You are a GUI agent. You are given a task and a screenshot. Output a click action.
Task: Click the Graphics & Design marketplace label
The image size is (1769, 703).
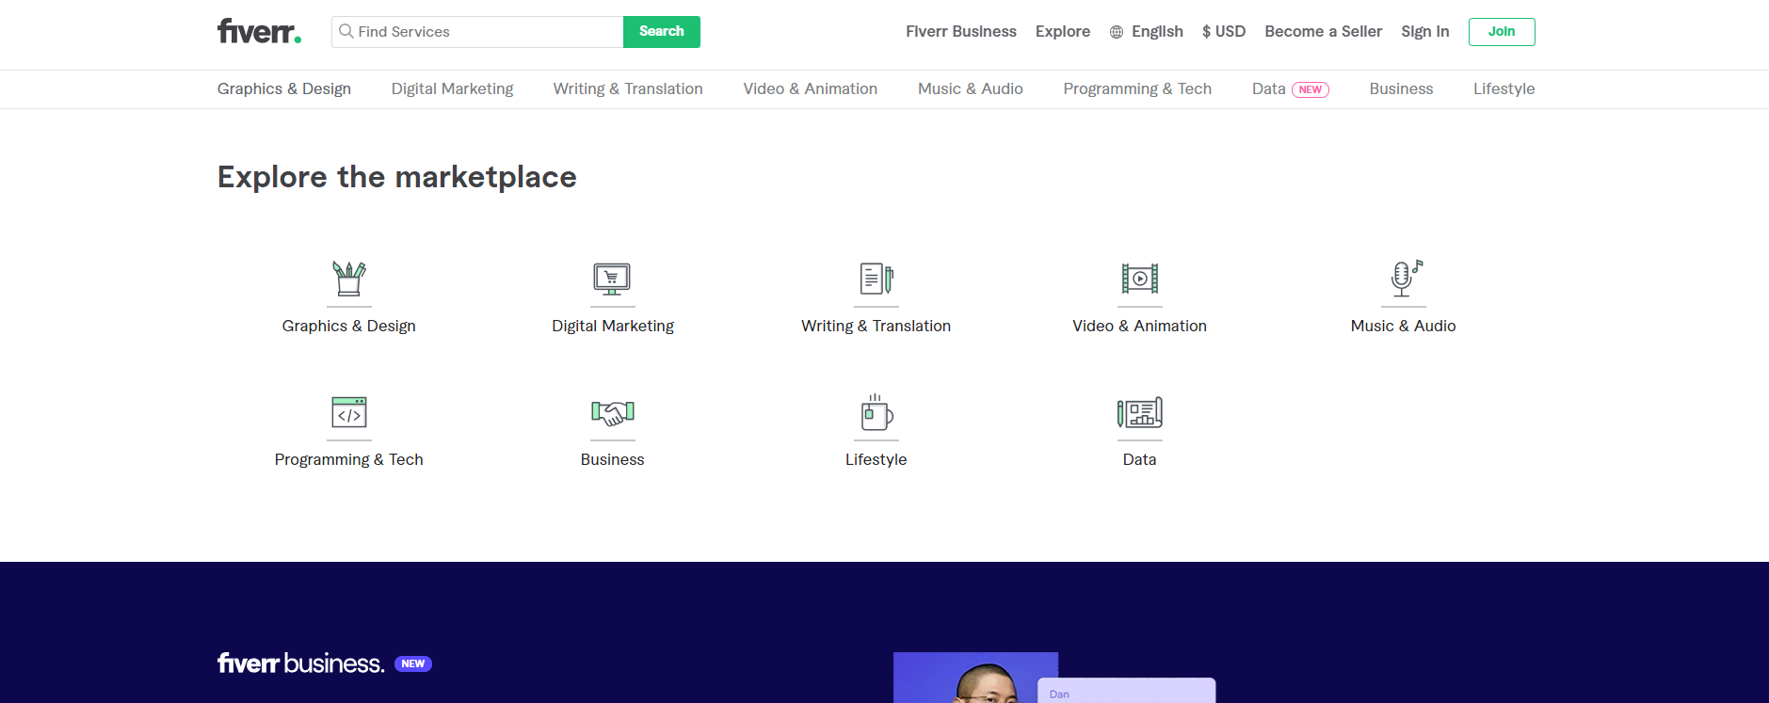[x=349, y=326]
